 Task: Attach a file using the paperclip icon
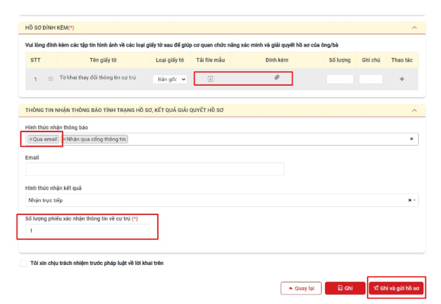click(276, 77)
